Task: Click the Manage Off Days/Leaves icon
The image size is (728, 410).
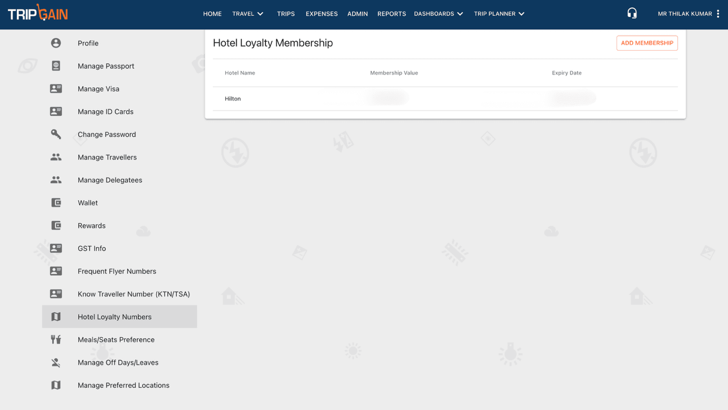Action: pyautogui.click(x=56, y=362)
